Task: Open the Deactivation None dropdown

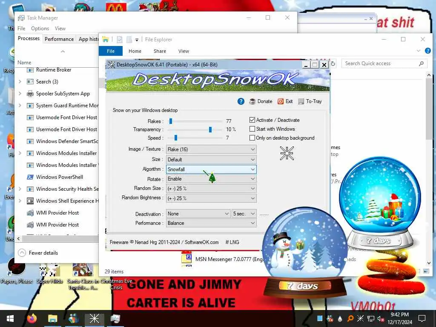Action: 198,214
